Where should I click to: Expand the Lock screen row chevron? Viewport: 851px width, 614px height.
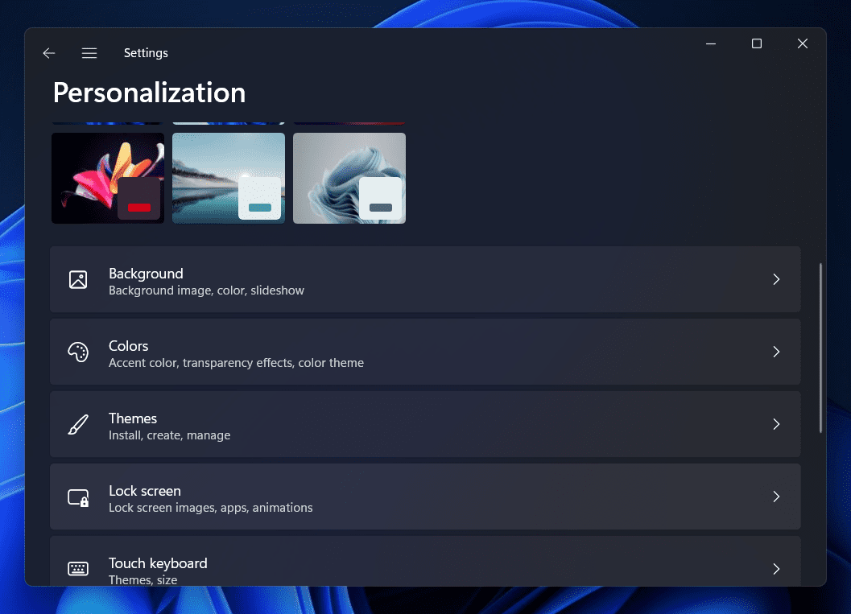[776, 497]
